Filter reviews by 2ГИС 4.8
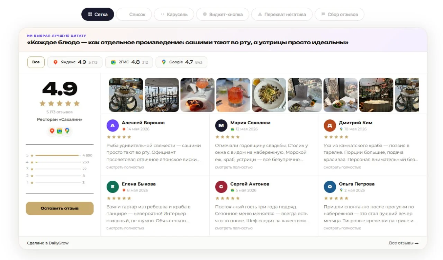443x260 pixels. point(129,62)
